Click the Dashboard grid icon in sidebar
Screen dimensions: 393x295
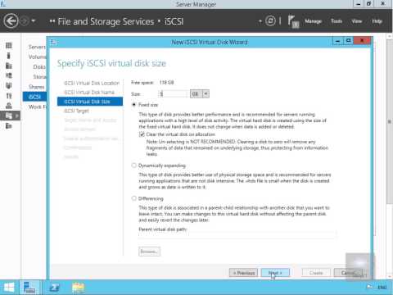pos(9,46)
